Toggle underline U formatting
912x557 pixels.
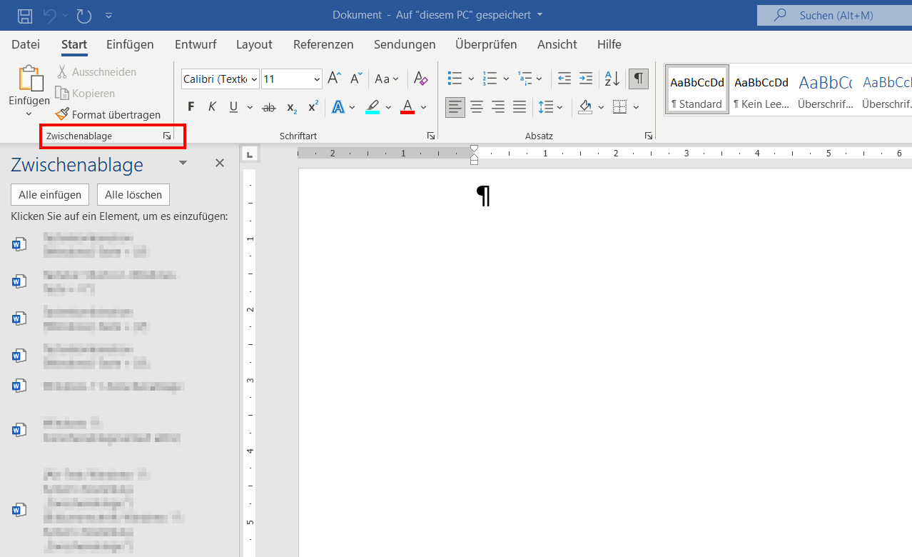click(x=233, y=107)
